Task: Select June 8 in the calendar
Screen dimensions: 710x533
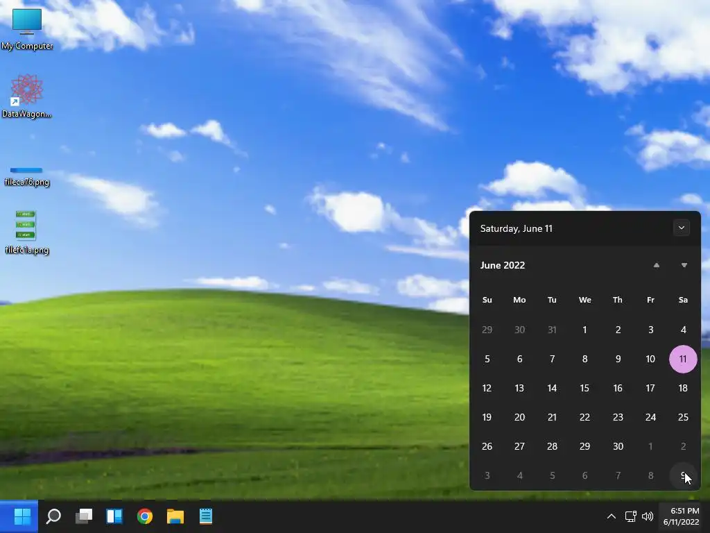Action: (585, 359)
